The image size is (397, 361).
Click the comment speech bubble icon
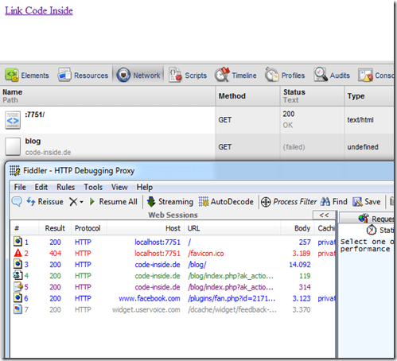coord(17,201)
